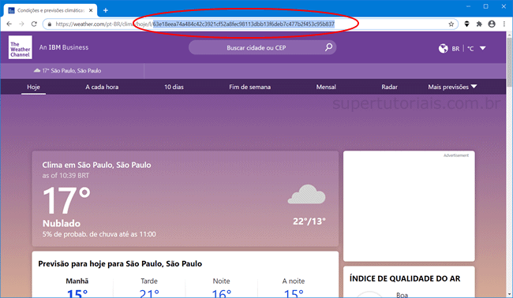Bookmark this page with the star icon
This screenshot has height=298, width=513.
[451, 24]
